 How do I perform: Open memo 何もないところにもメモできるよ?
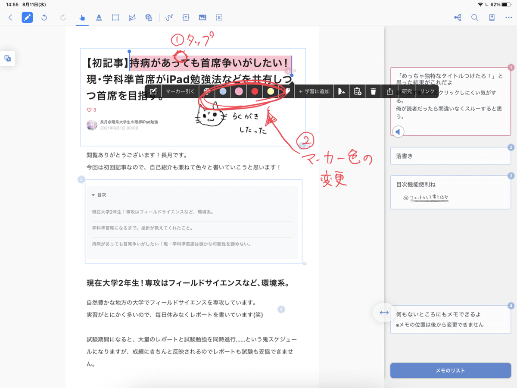(x=451, y=319)
